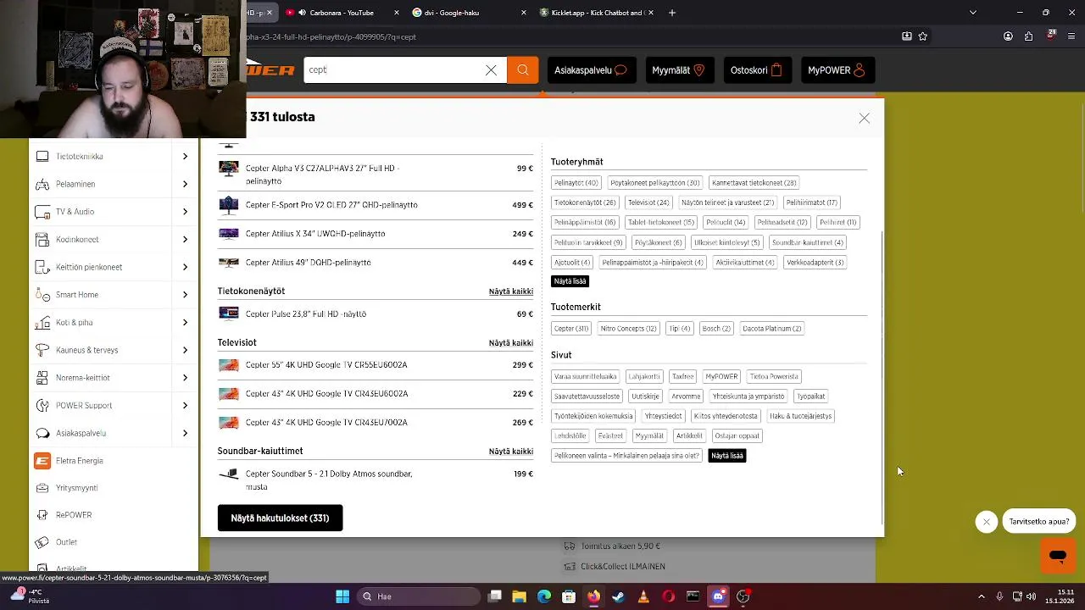Expand the Koti & piha category arrow
Image resolution: width=1085 pixels, height=610 pixels.
coord(185,323)
